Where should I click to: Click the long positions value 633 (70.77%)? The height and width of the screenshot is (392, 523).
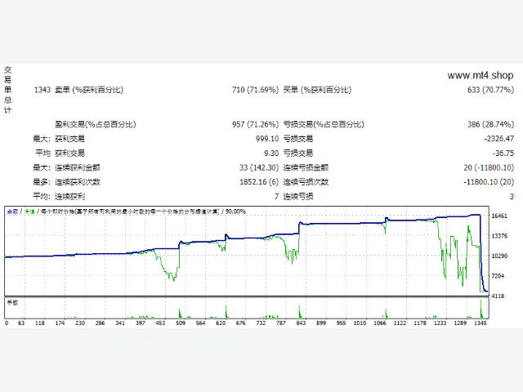(490, 90)
